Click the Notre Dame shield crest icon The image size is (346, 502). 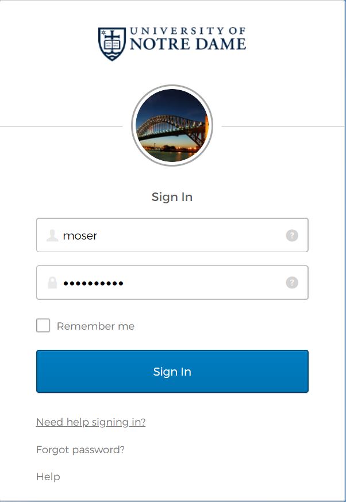112,44
